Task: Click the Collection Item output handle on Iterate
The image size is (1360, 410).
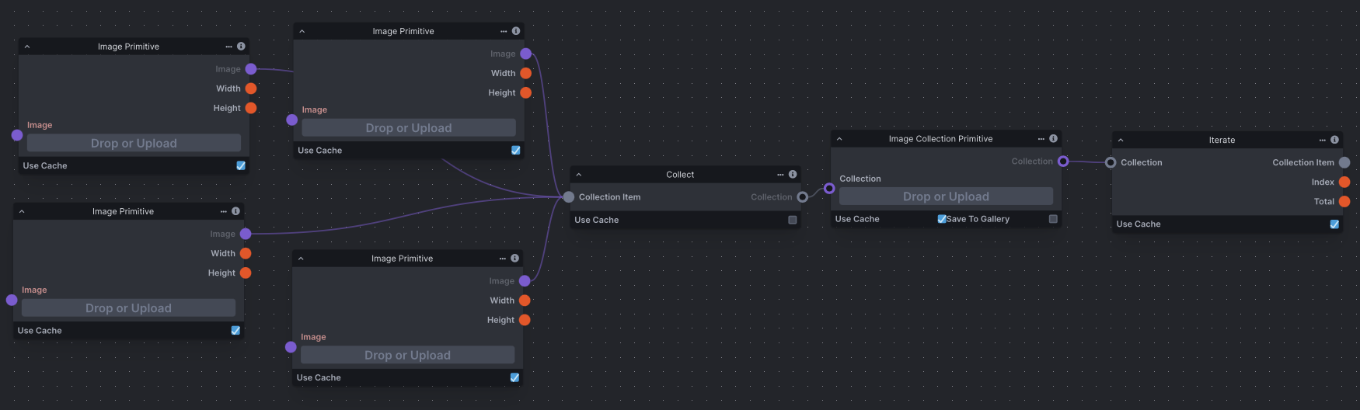Action: point(1344,163)
